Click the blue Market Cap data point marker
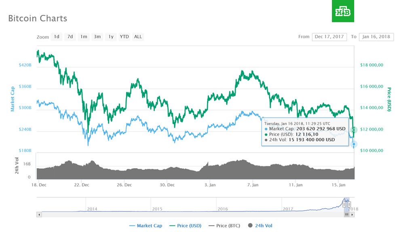Screen dimensions: 414x232 tap(354, 144)
